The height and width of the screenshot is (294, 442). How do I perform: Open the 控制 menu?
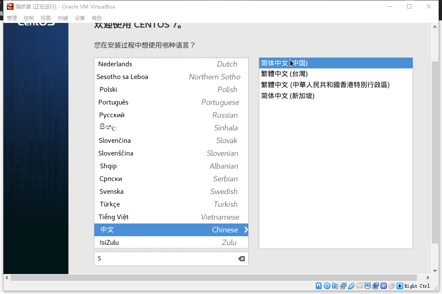point(29,18)
